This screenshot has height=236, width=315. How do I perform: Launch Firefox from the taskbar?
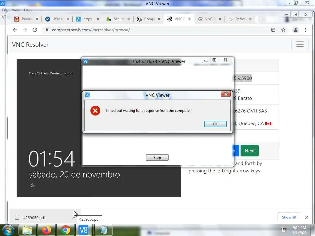click(x=46, y=230)
